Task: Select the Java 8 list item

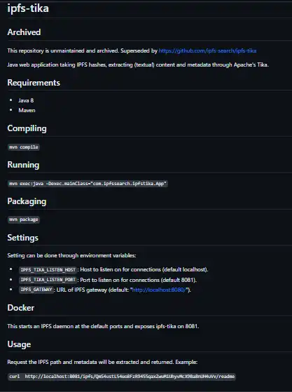Action: point(26,100)
